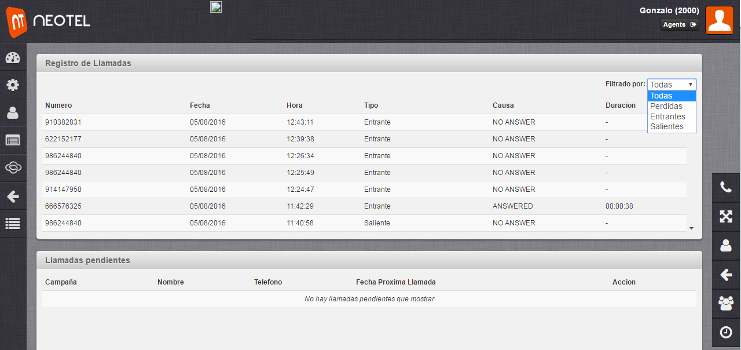Open the group users icon on right panel
Viewport: 741px width, 350px height.
(725, 302)
